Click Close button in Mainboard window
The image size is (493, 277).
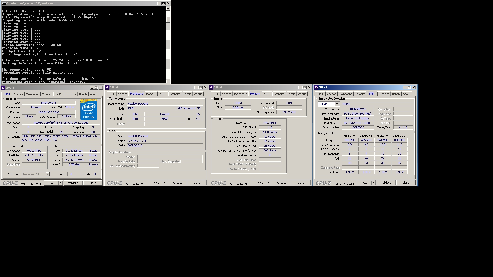pos(197,183)
